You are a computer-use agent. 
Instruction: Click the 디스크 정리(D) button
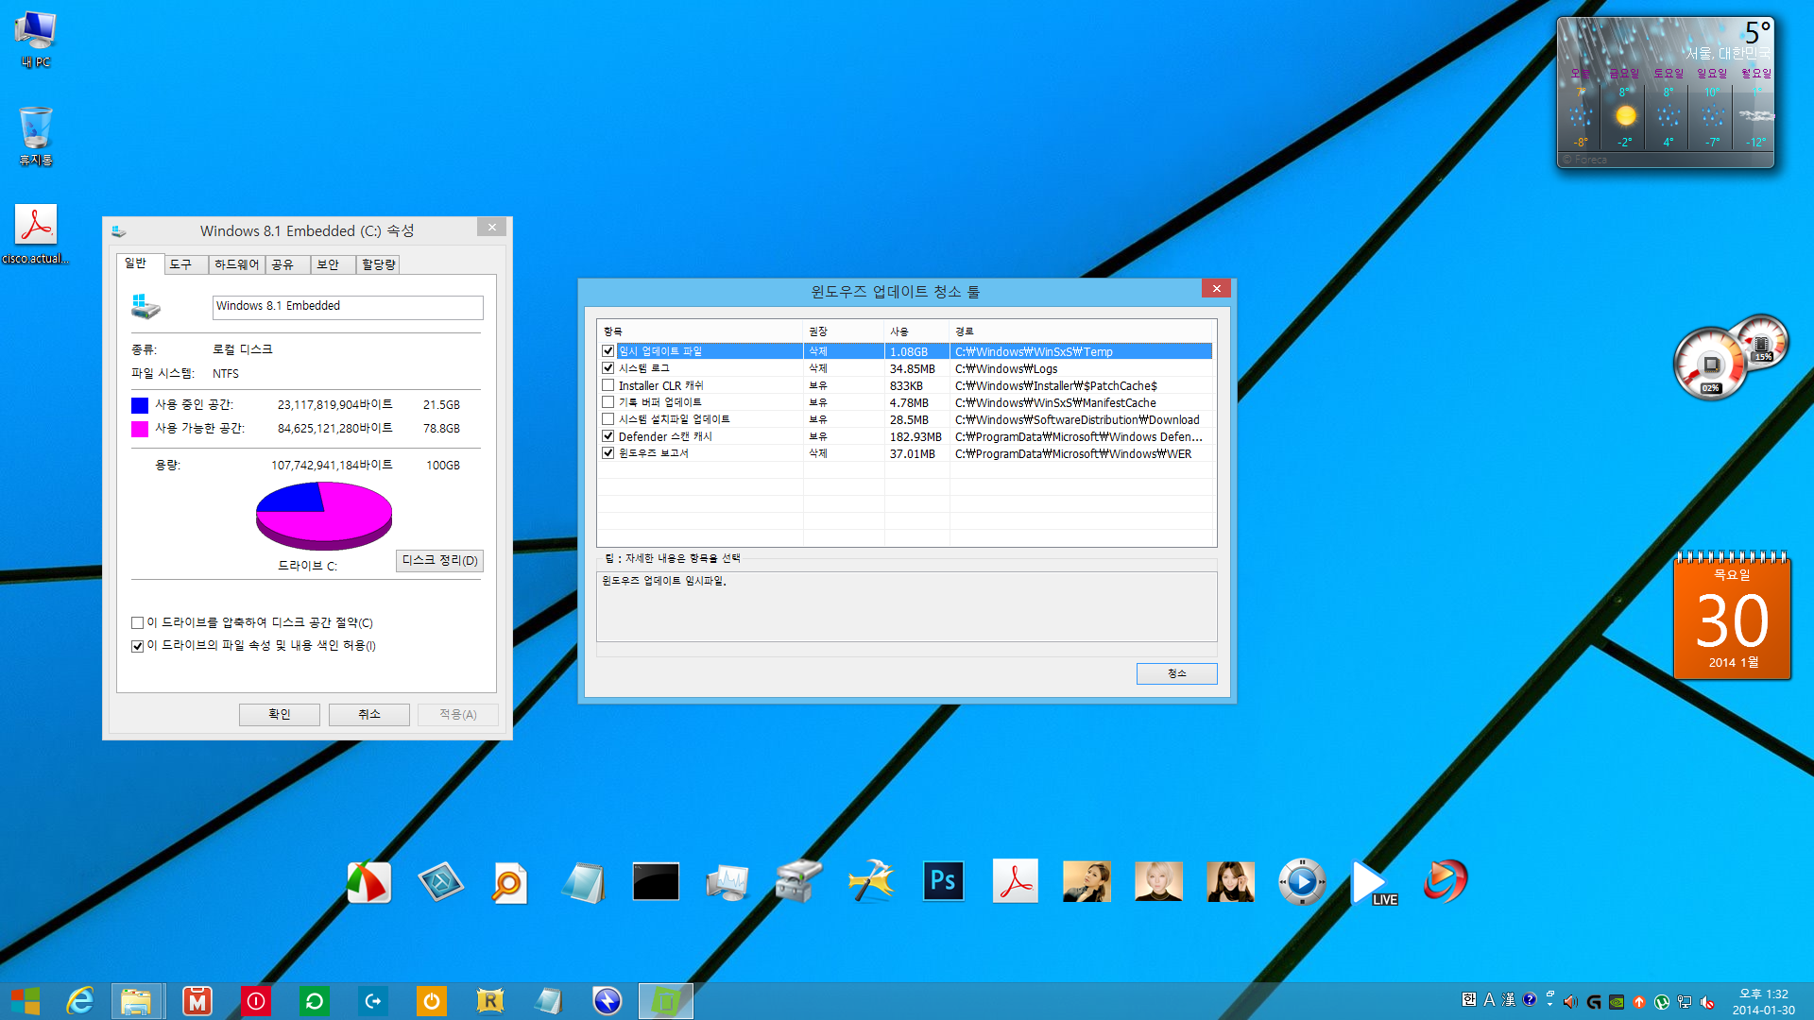(439, 561)
